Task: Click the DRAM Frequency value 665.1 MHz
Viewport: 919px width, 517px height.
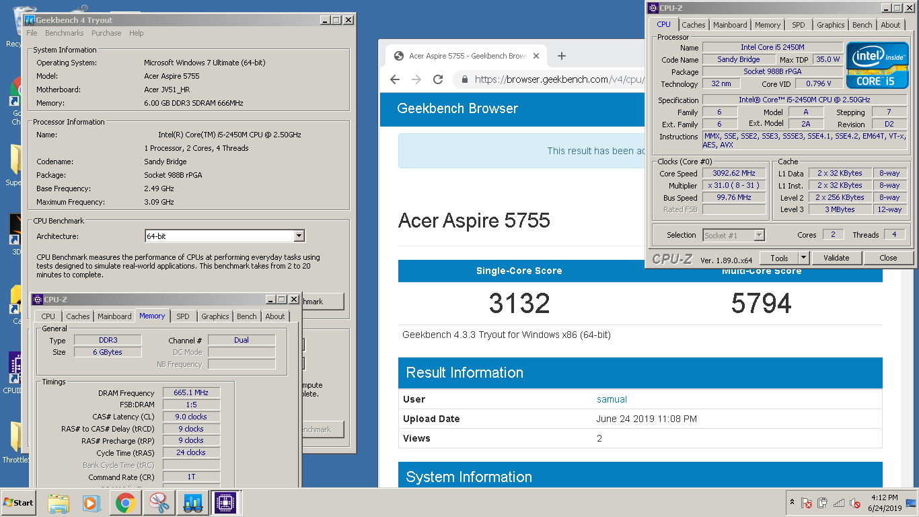Action: click(x=192, y=392)
